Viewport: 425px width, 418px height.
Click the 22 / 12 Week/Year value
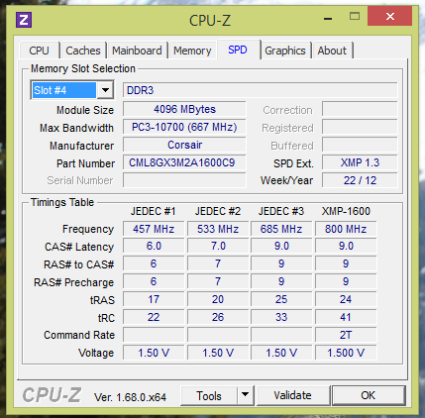pyautogui.click(x=360, y=180)
